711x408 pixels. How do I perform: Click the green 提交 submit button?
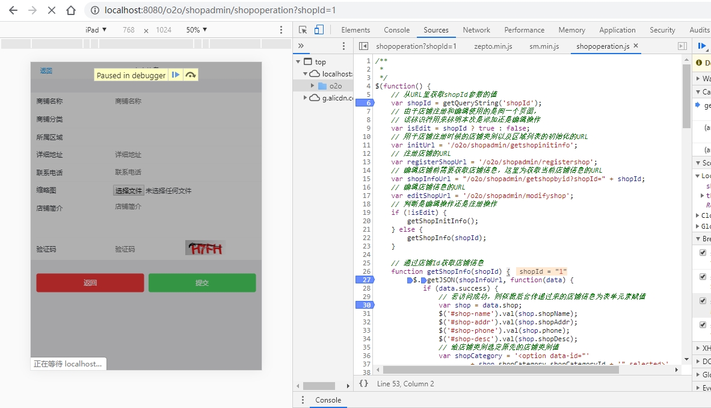(x=202, y=283)
